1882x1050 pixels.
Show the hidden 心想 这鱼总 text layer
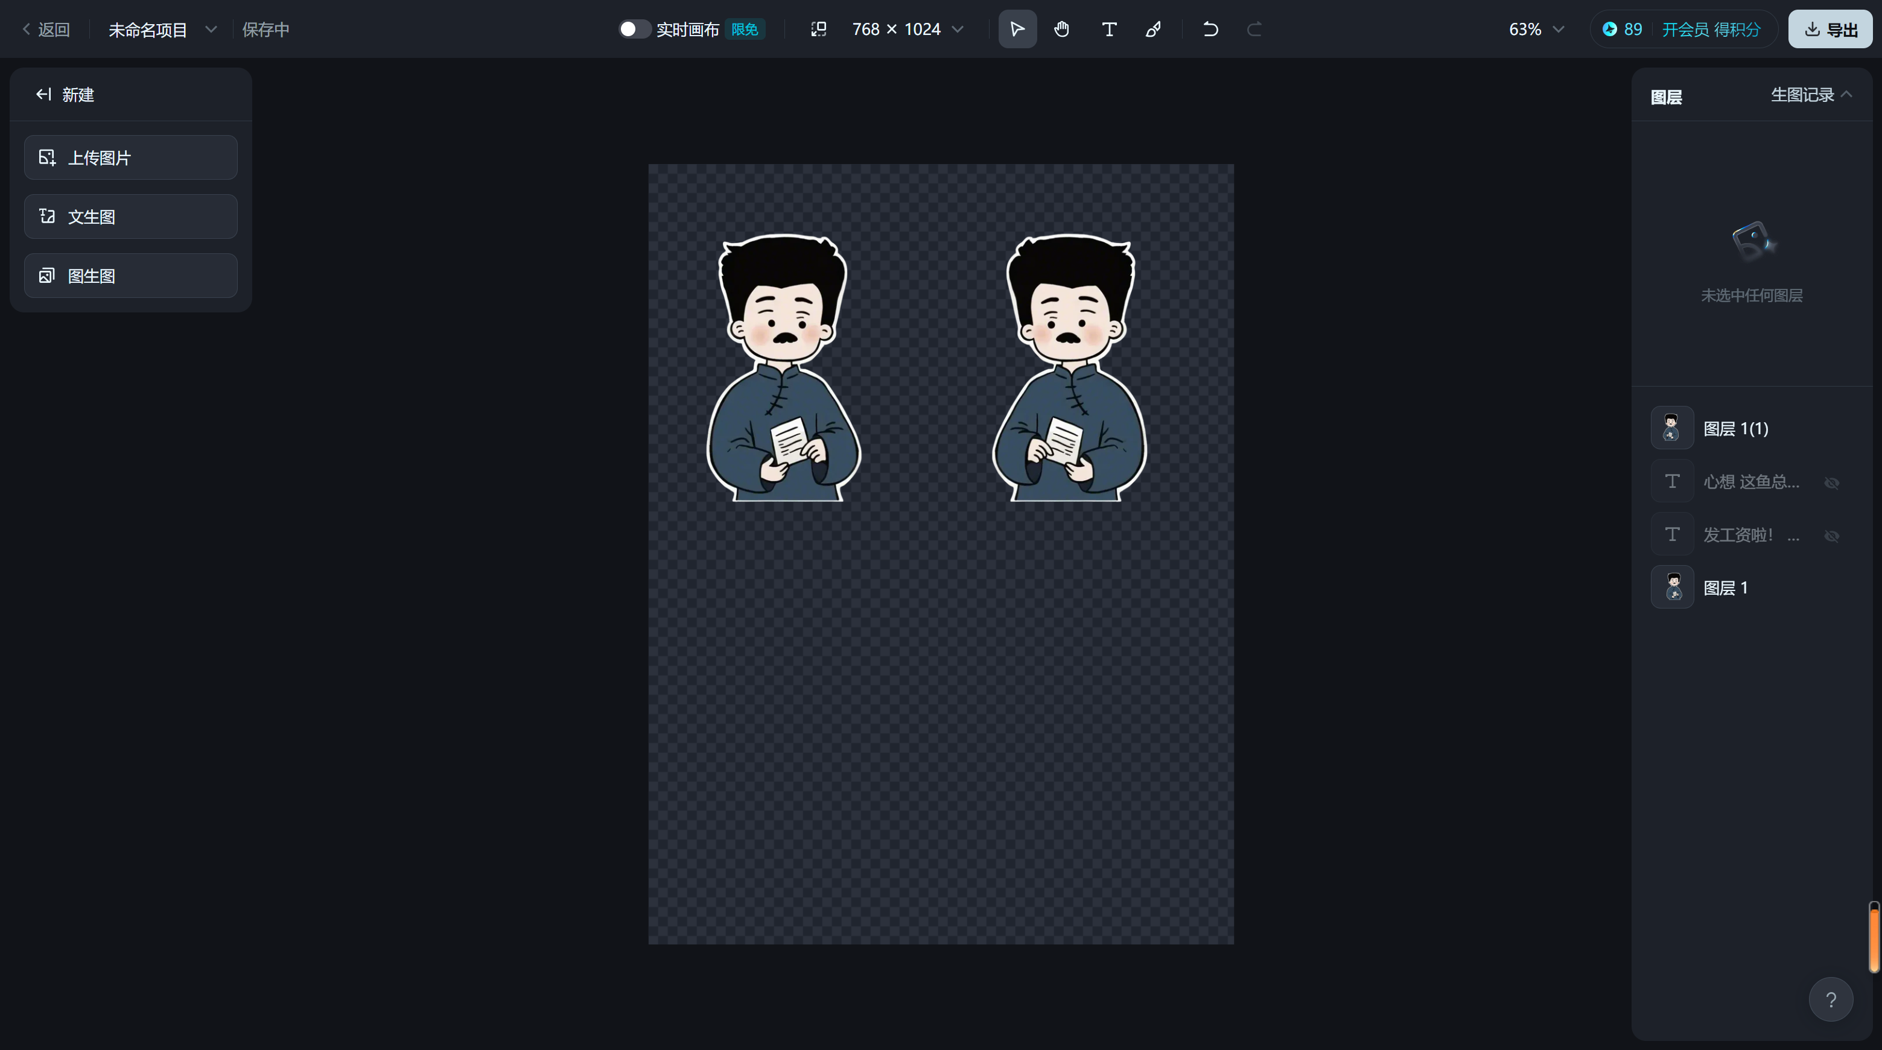point(1831,482)
